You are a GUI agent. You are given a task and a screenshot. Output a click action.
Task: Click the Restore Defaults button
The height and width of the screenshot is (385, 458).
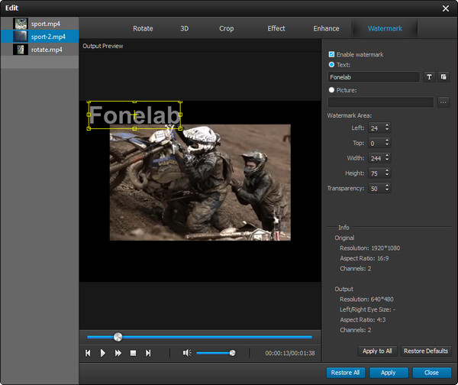(426, 351)
